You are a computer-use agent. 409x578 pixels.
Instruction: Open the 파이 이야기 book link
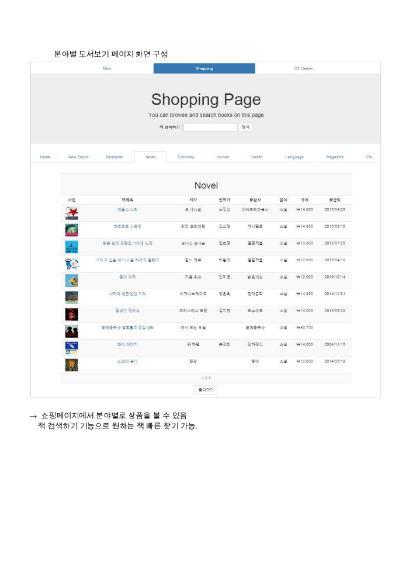pos(127,345)
